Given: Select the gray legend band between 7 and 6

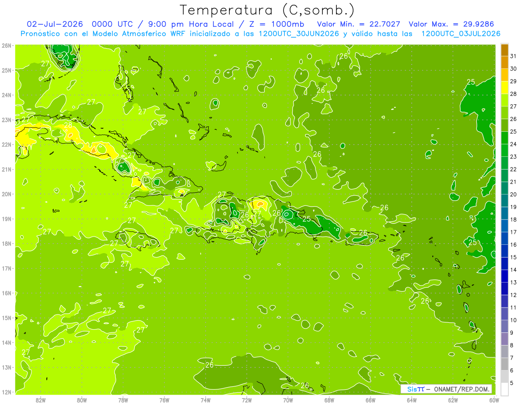Looking at the screenshot, I should pyautogui.click(x=504, y=364).
